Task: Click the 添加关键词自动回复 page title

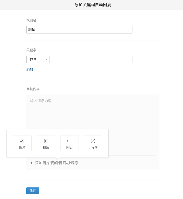Action: coord(93,5)
